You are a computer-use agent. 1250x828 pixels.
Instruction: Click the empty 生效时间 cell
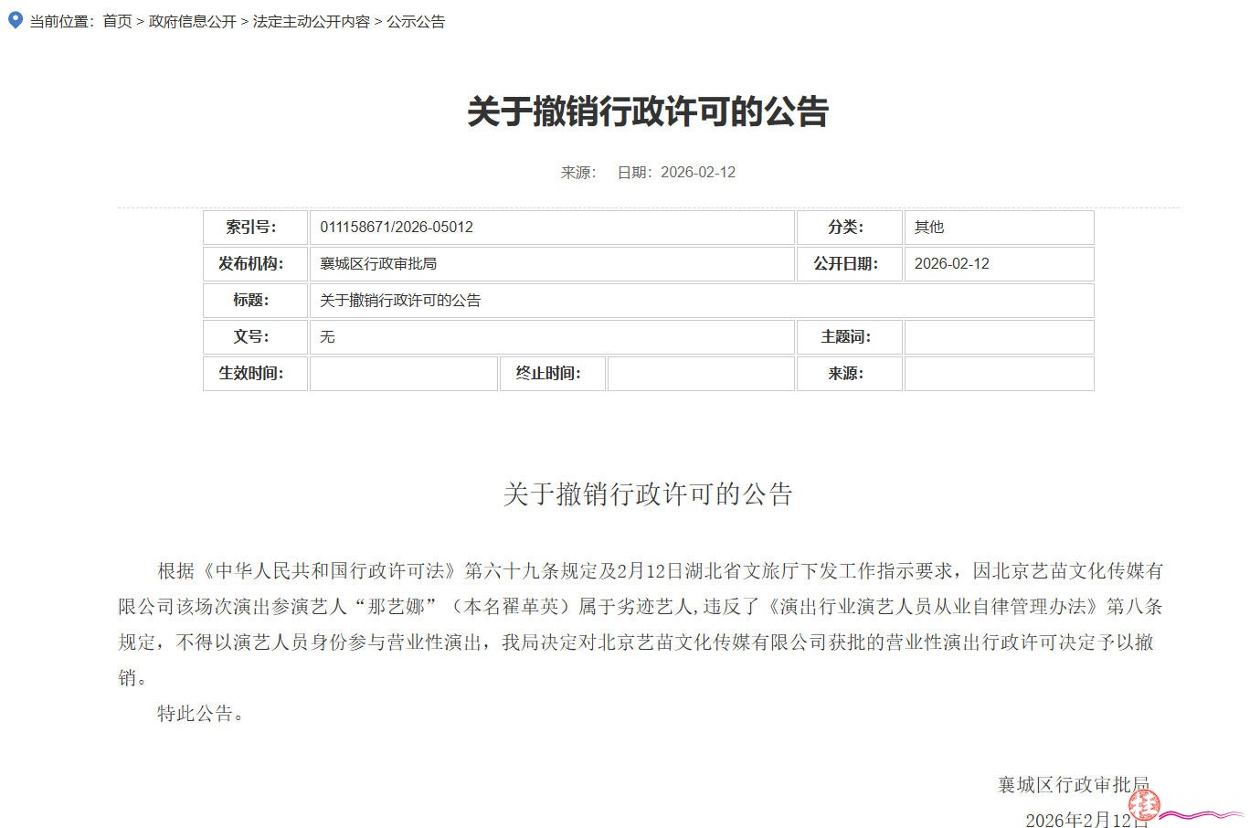(x=403, y=374)
